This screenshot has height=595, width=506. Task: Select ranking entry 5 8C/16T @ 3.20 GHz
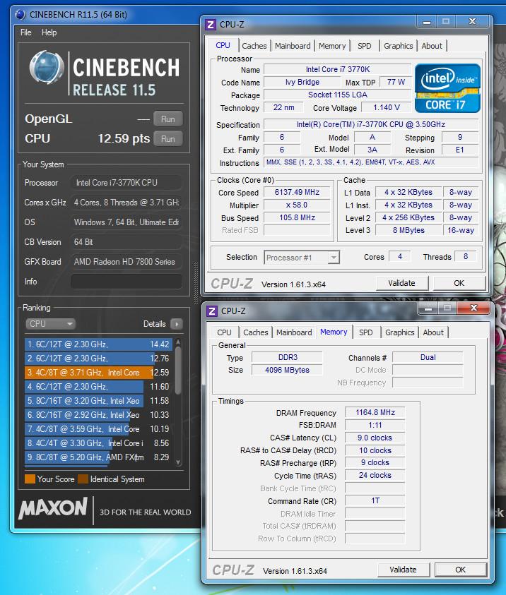(98, 401)
